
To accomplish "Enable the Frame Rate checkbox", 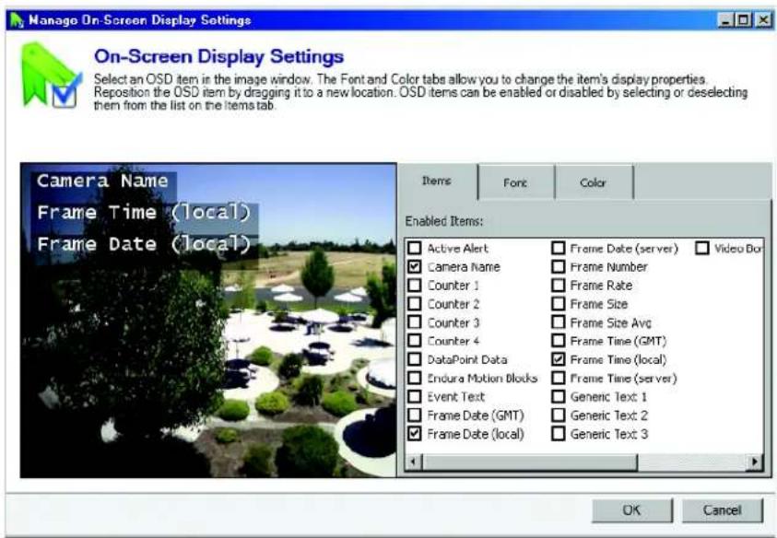I will [x=558, y=285].
